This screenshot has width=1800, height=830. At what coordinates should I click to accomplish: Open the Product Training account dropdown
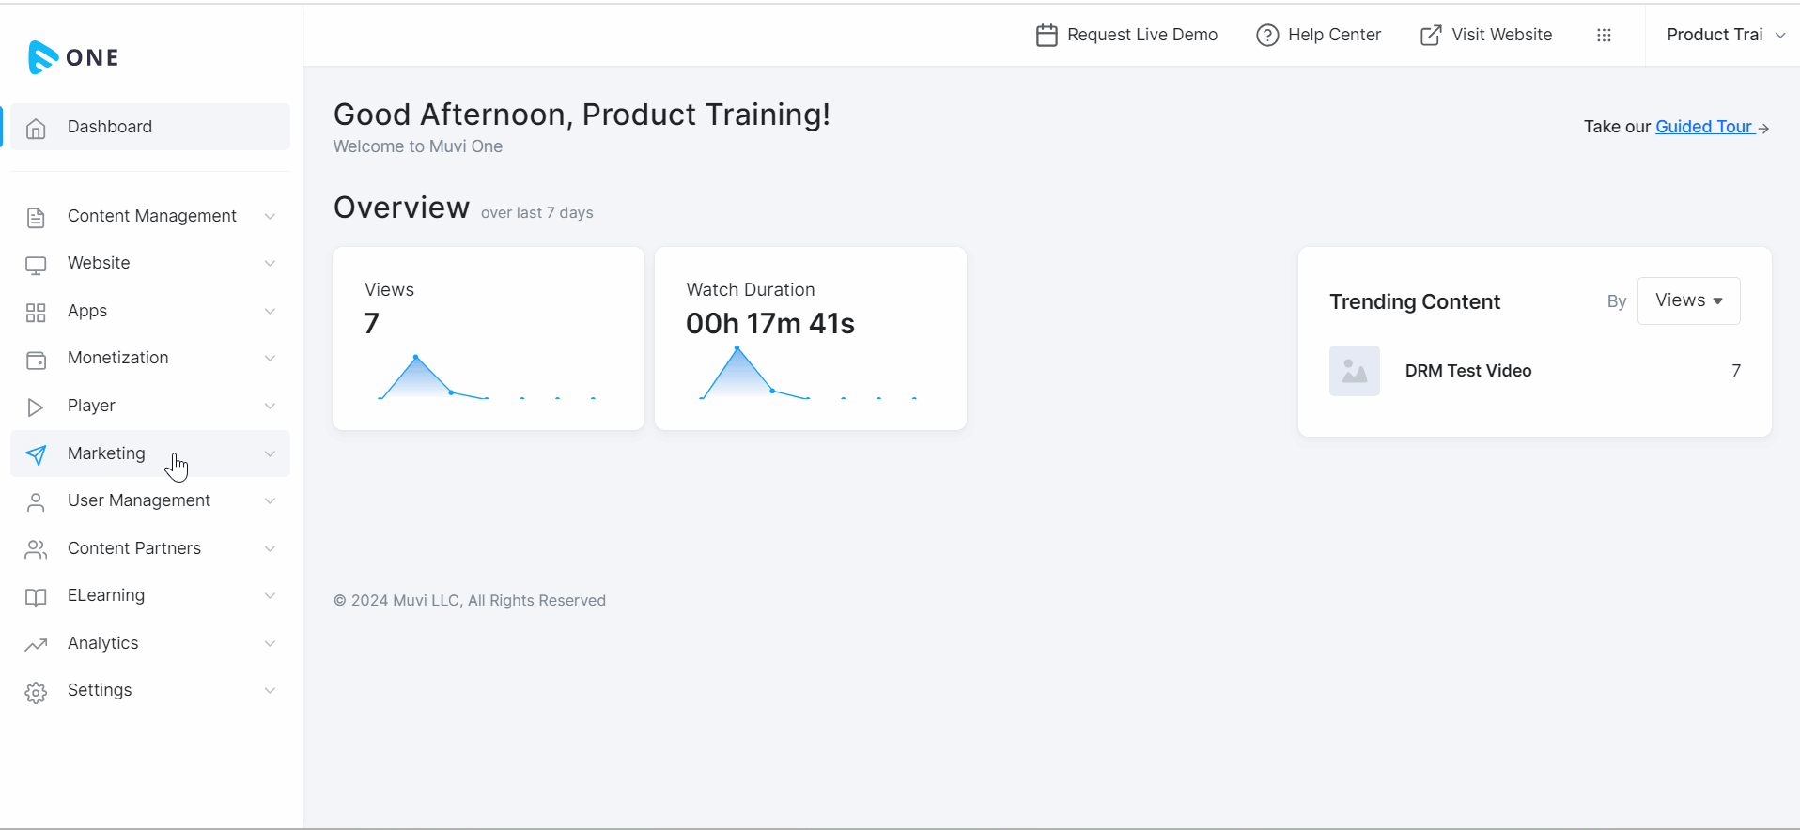1725,36
